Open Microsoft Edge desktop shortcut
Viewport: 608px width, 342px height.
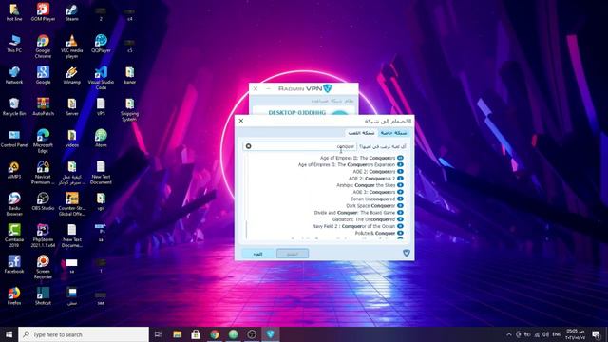[x=43, y=142]
